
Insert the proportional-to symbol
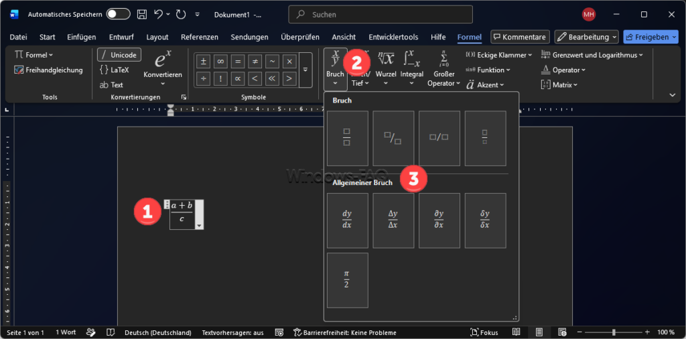[x=238, y=79]
